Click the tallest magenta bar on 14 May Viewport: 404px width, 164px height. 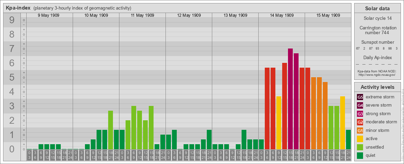click(x=290, y=99)
